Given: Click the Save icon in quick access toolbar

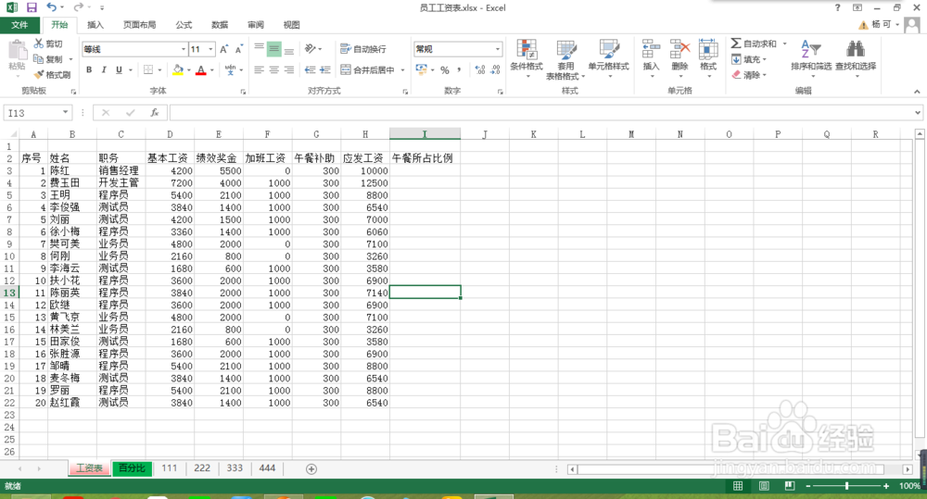Looking at the screenshot, I should pos(32,7).
